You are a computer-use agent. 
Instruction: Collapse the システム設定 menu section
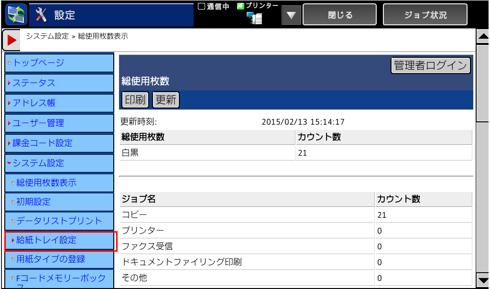tap(59, 163)
